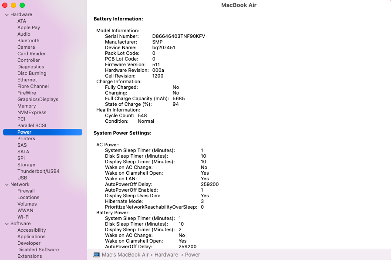Select Controller in the sidebar

coord(29,60)
